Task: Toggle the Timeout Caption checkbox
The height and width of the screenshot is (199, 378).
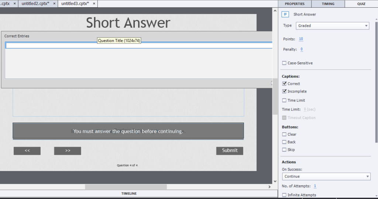Action: [284, 118]
